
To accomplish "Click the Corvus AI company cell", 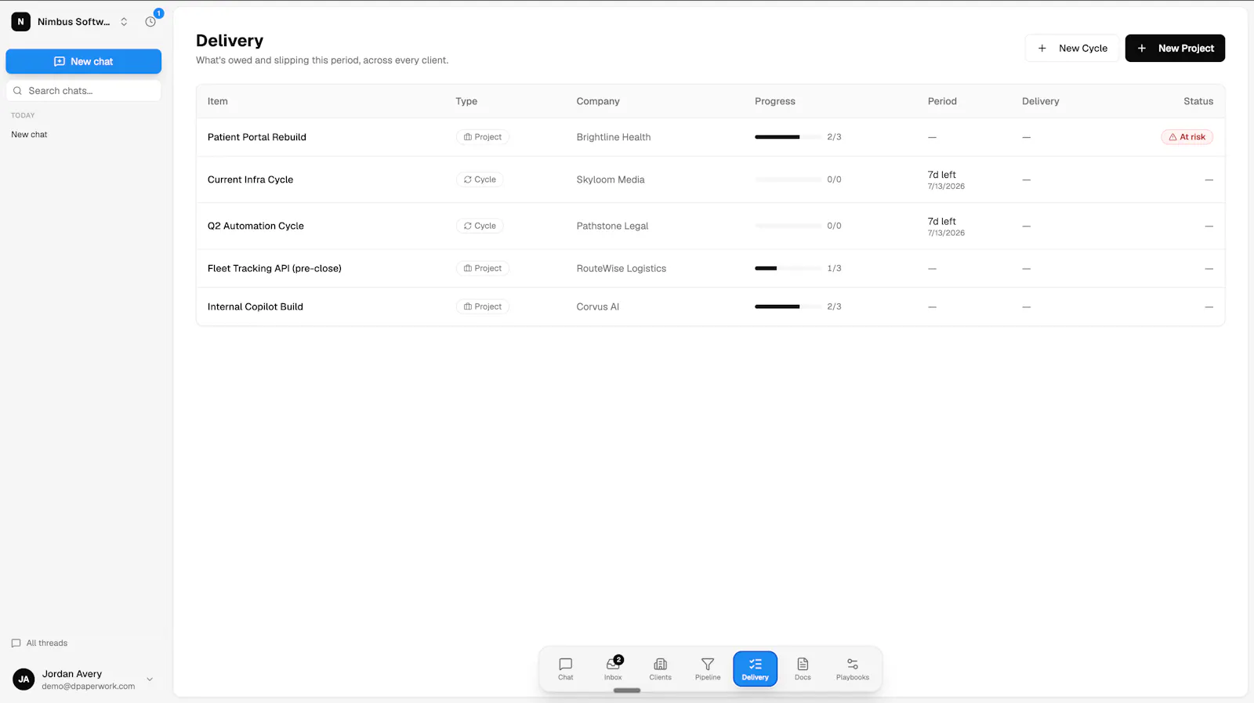I will (x=597, y=306).
